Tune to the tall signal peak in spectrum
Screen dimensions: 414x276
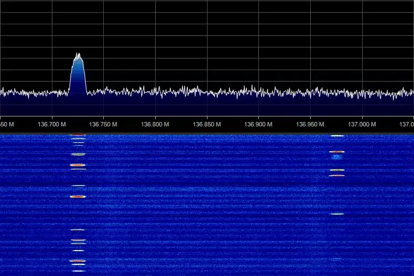tap(78, 74)
